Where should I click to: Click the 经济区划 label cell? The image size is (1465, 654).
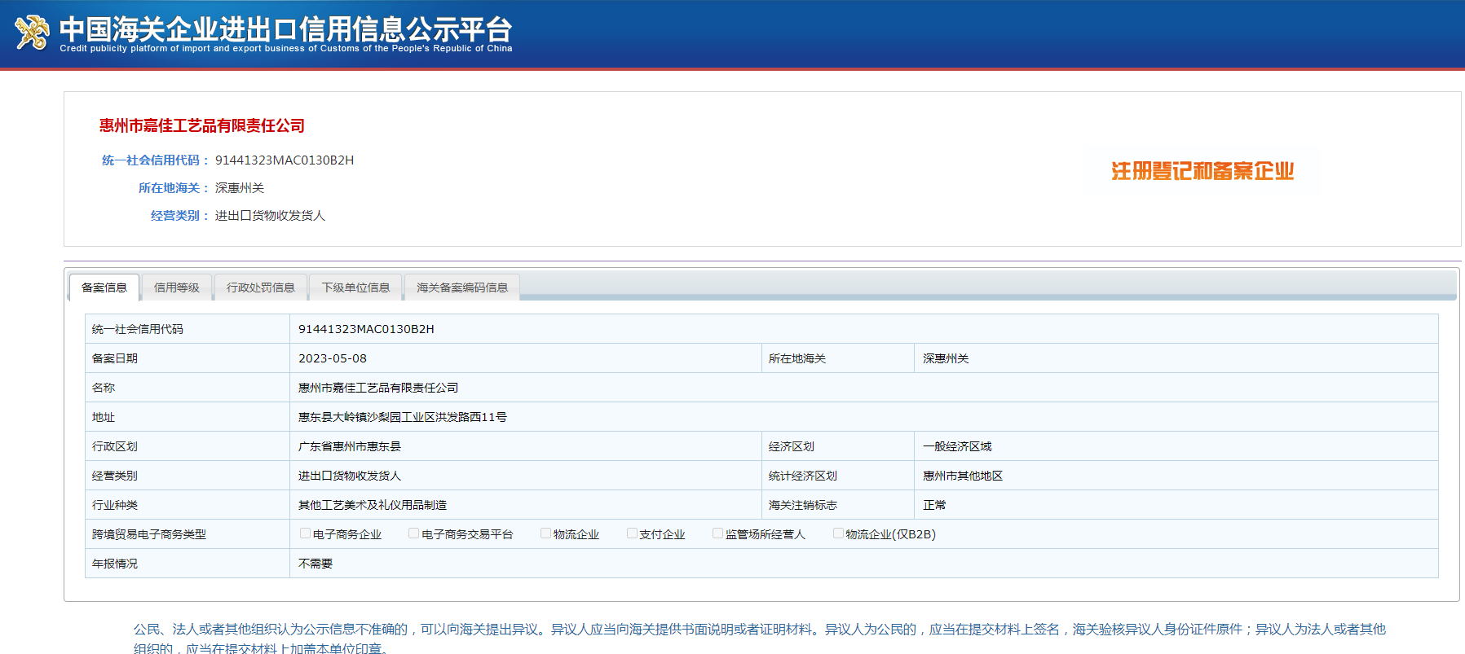click(838, 446)
